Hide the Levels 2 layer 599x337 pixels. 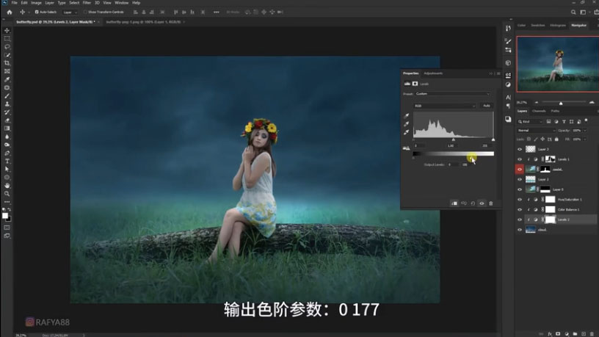coord(520,220)
